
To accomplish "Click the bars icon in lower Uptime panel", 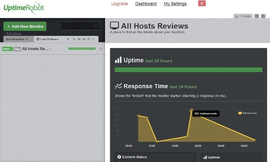I will click(205, 157).
